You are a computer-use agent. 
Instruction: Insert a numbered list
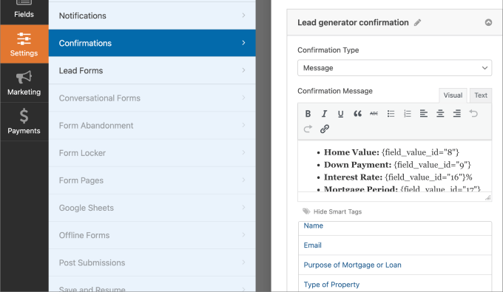click(x=408, y=113)
